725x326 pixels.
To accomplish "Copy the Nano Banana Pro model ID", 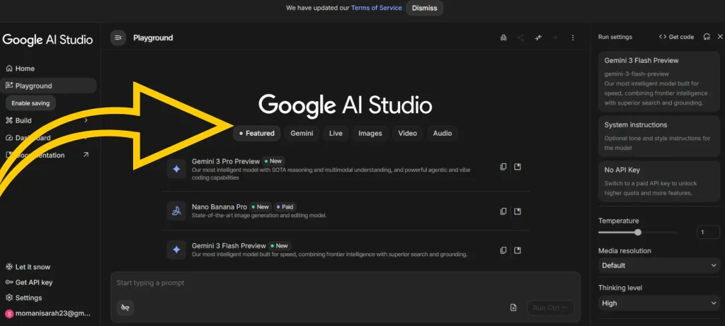I will tap(503, 211).
